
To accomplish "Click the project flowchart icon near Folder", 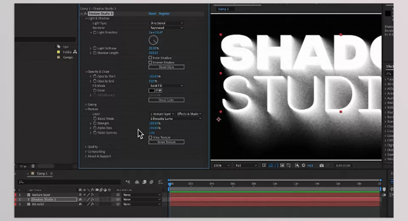I will (75, 52).
